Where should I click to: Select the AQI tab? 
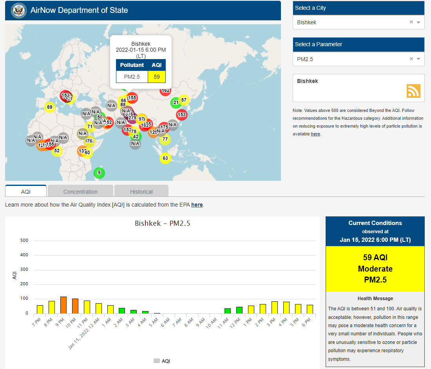point(26,191)
